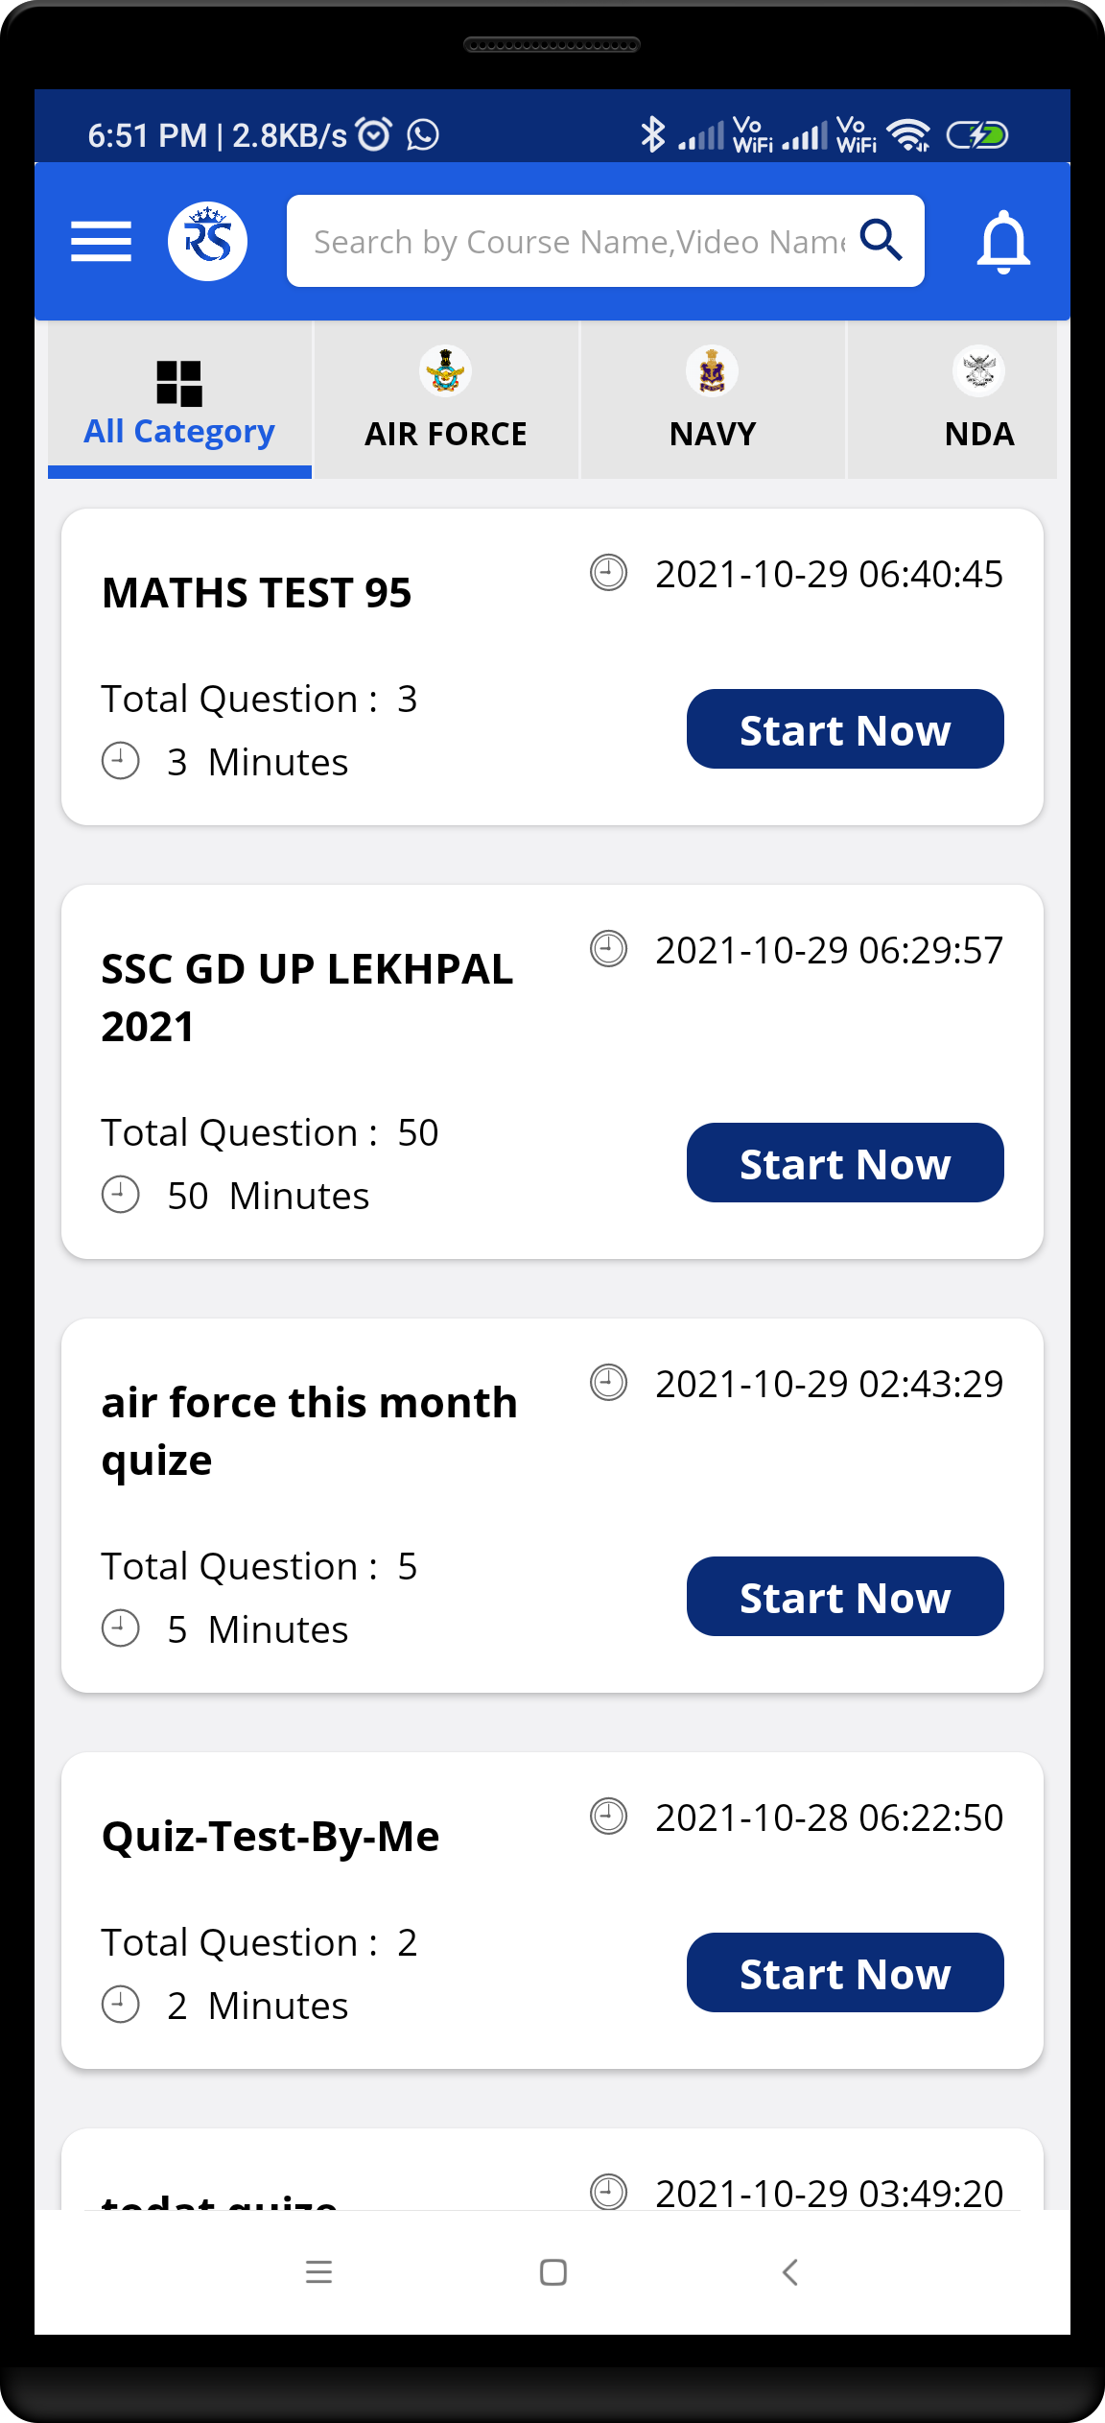This screenshot has width=1105, height=2423.
Task: Begin the air force this month quize
Action: [x=844, y=1597]
